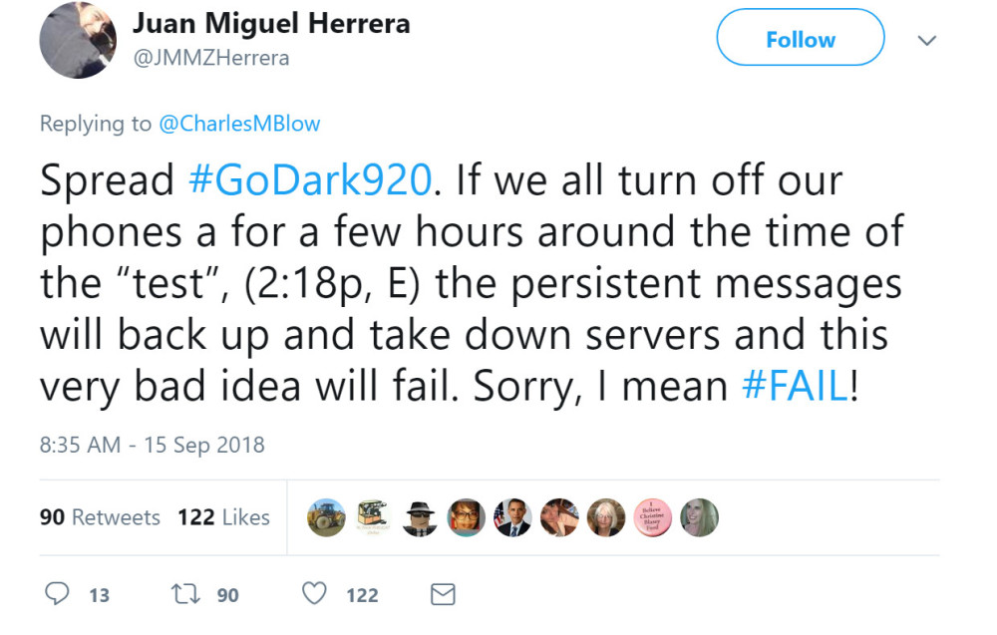This screenshot has height=635, width=997.
Task: Visit the @CharlesMBlow profile link
Action: tap(239, 124)
